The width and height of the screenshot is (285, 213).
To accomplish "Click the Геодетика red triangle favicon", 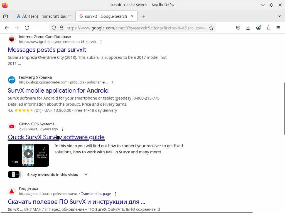I will (12, 191).
